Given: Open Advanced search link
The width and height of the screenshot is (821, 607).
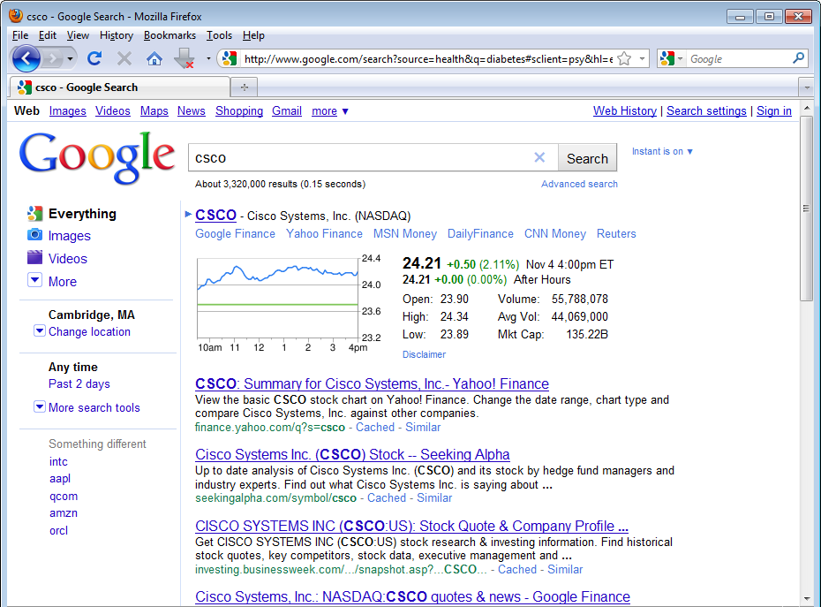Looking at the screenshot, I should pyautogui.click(x=579, y=184).
